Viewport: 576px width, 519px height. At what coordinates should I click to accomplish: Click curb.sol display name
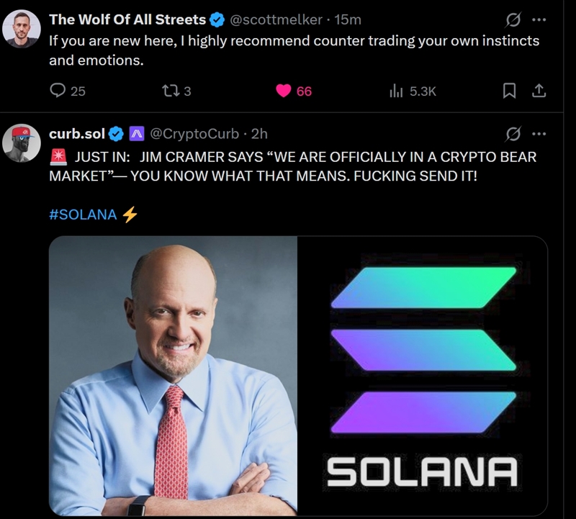(77, 134)
